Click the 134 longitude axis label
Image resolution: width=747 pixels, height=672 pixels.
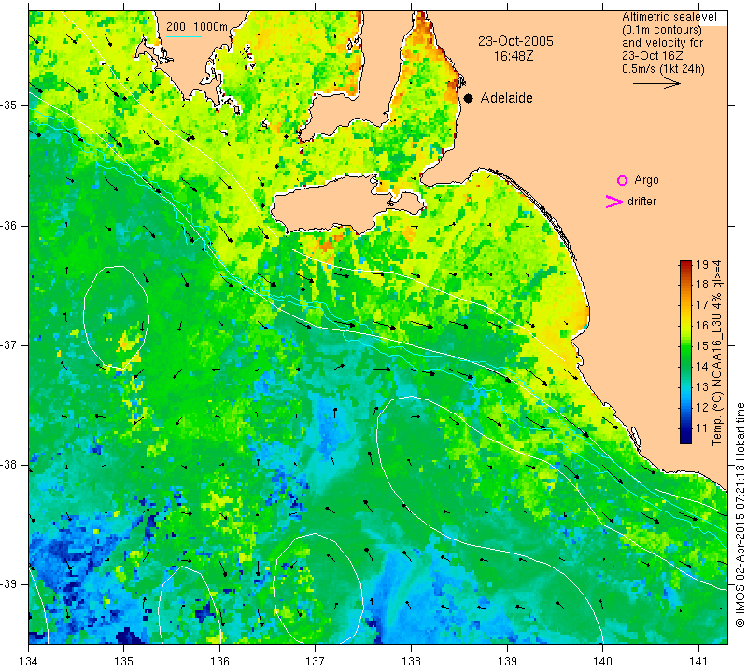tap(29, 661)
